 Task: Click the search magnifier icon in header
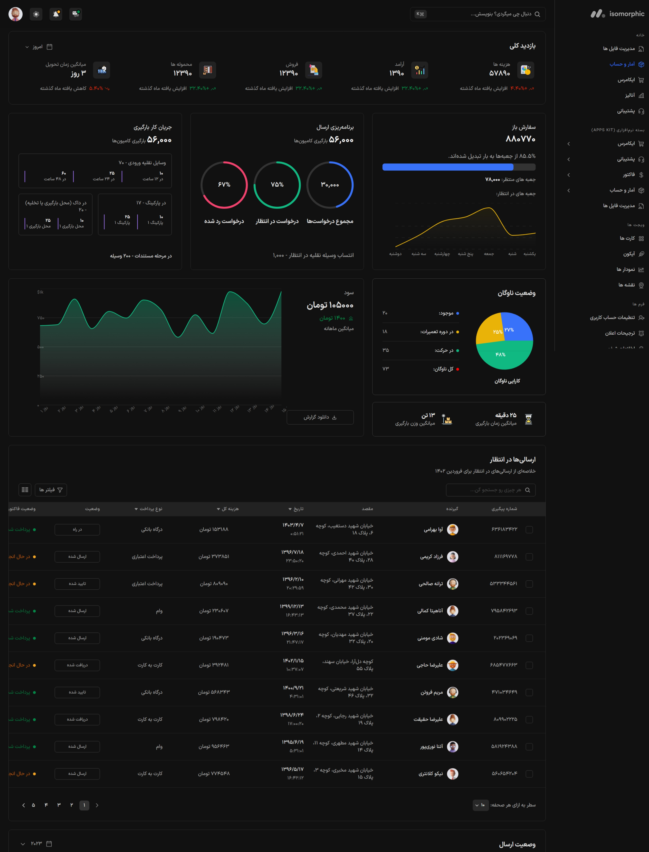(x=537, y=14)
